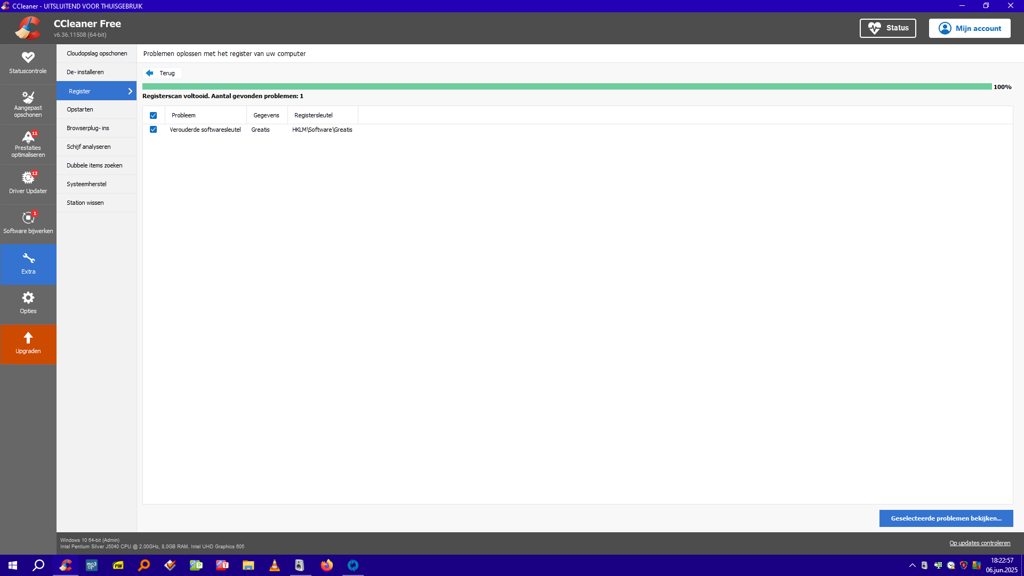Open Opties gear settings
The image size is (1024, 576).
click(x=28, y=304)
